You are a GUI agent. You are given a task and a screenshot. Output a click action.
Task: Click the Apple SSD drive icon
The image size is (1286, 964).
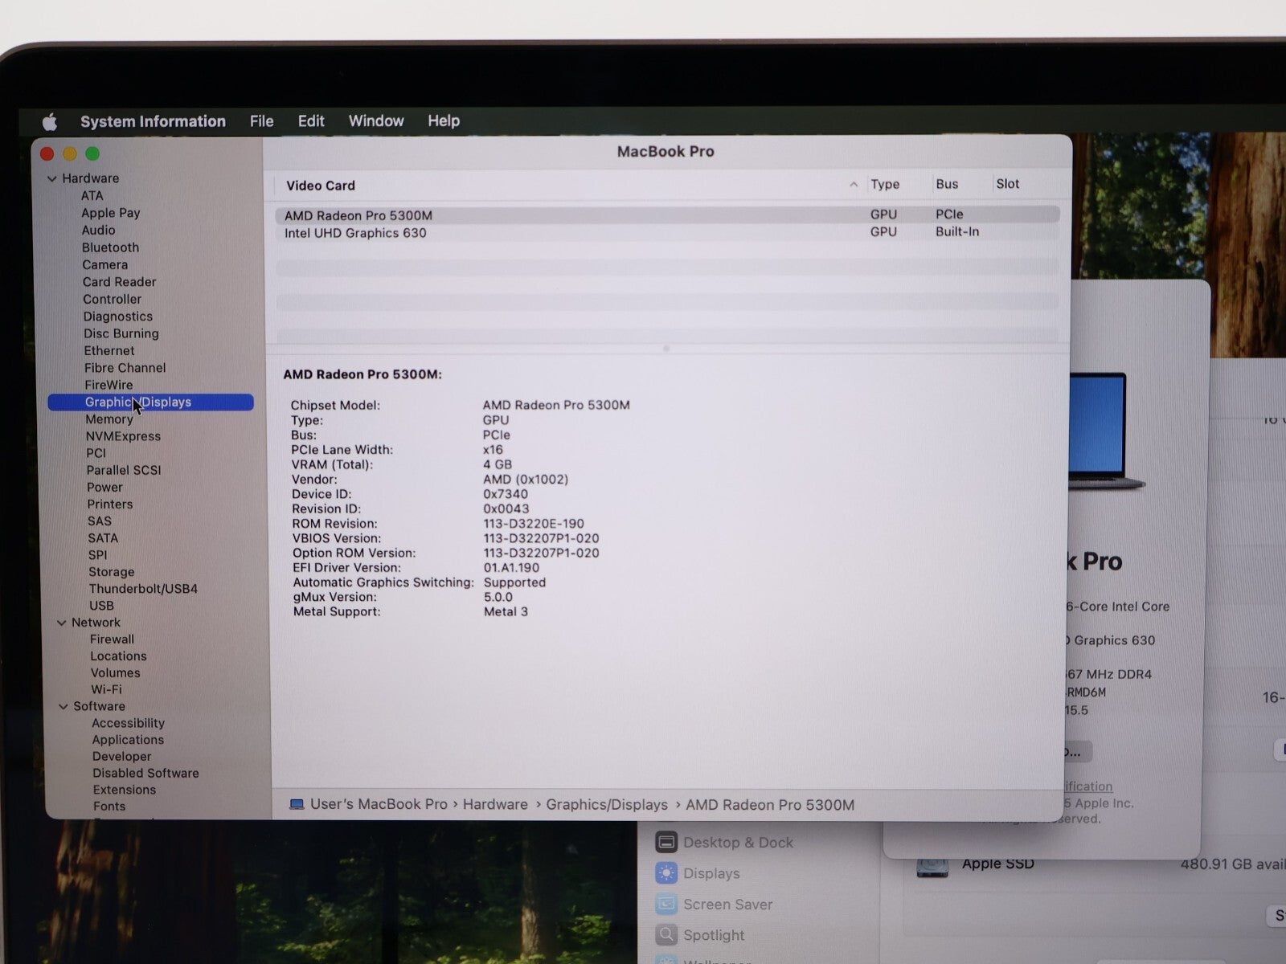[x=932, y=867]
